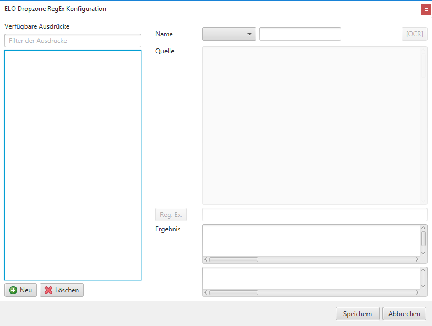Click the Neu button to add an expression
This screenshot has height=326, width=432.
coord(21,290)
